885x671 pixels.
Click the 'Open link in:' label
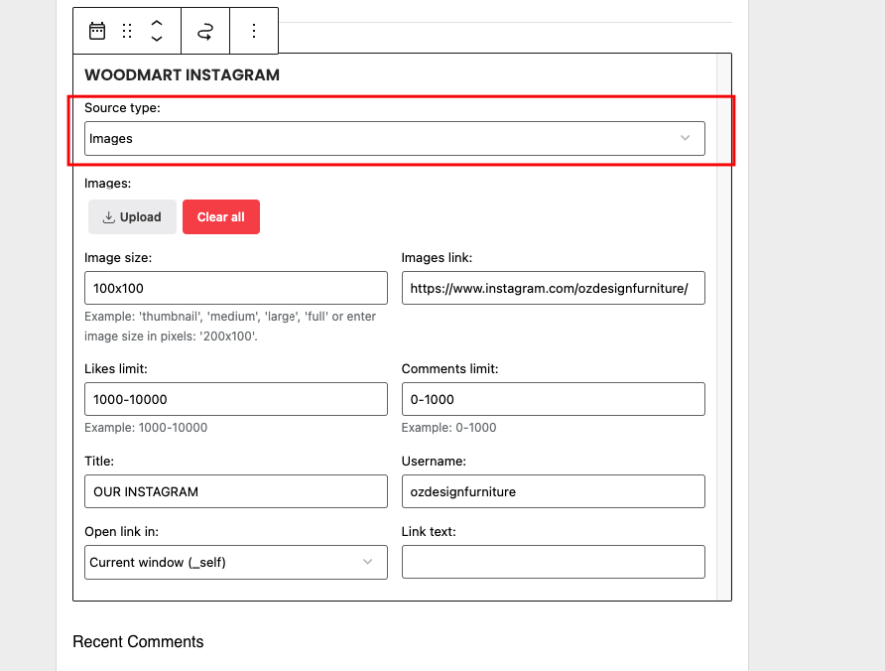[121, 531]
